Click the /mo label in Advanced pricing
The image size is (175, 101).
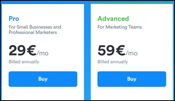tap(132, 53)
